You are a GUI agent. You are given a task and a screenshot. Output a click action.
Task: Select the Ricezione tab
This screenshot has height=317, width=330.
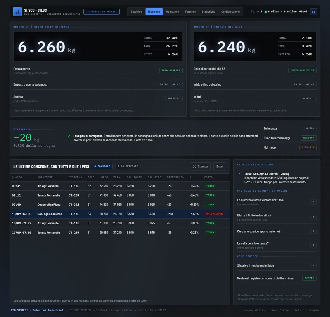click(154, 12)
